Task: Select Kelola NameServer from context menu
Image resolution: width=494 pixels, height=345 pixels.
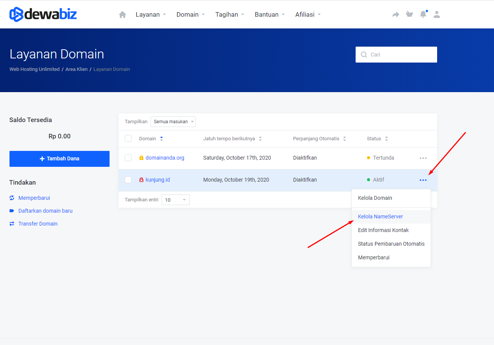Action: click(x=380, y=216)
